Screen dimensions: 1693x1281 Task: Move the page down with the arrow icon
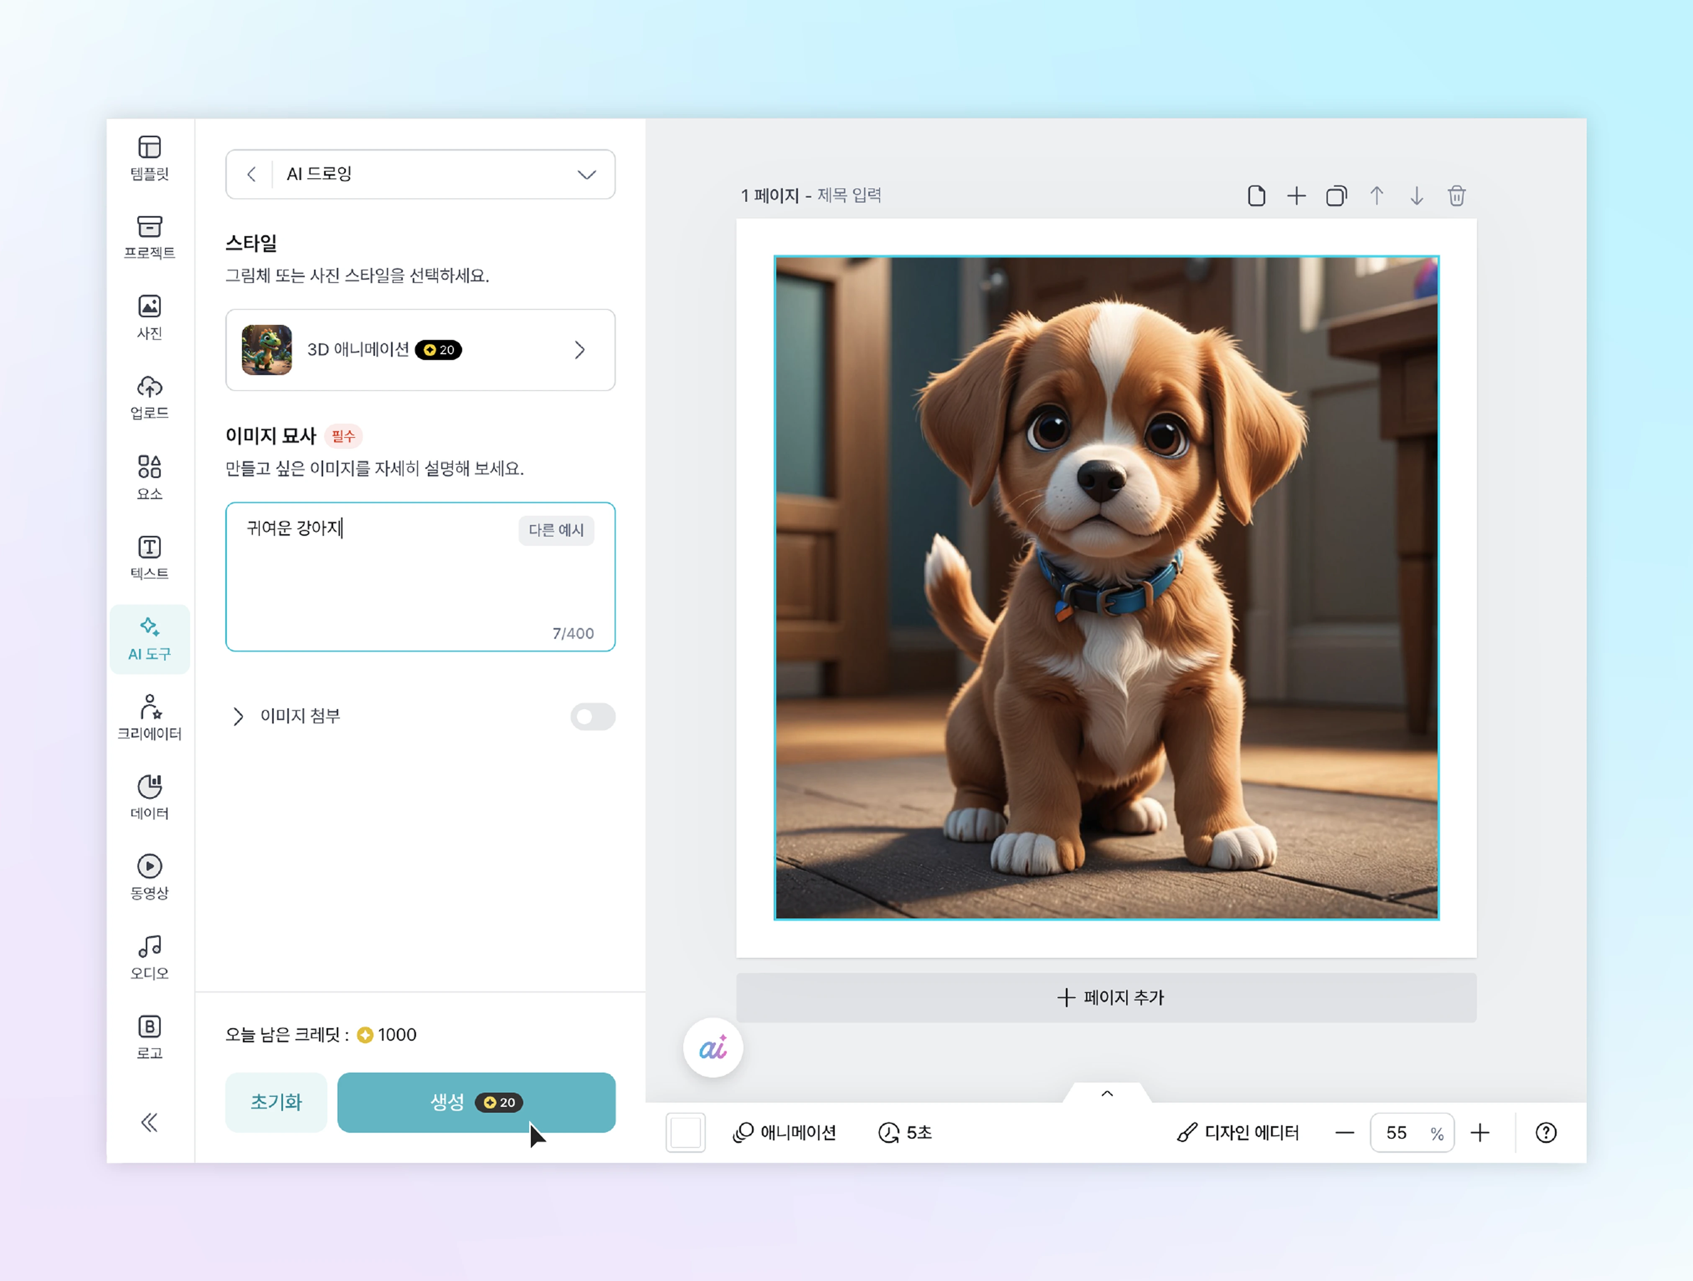point(1416,196)
